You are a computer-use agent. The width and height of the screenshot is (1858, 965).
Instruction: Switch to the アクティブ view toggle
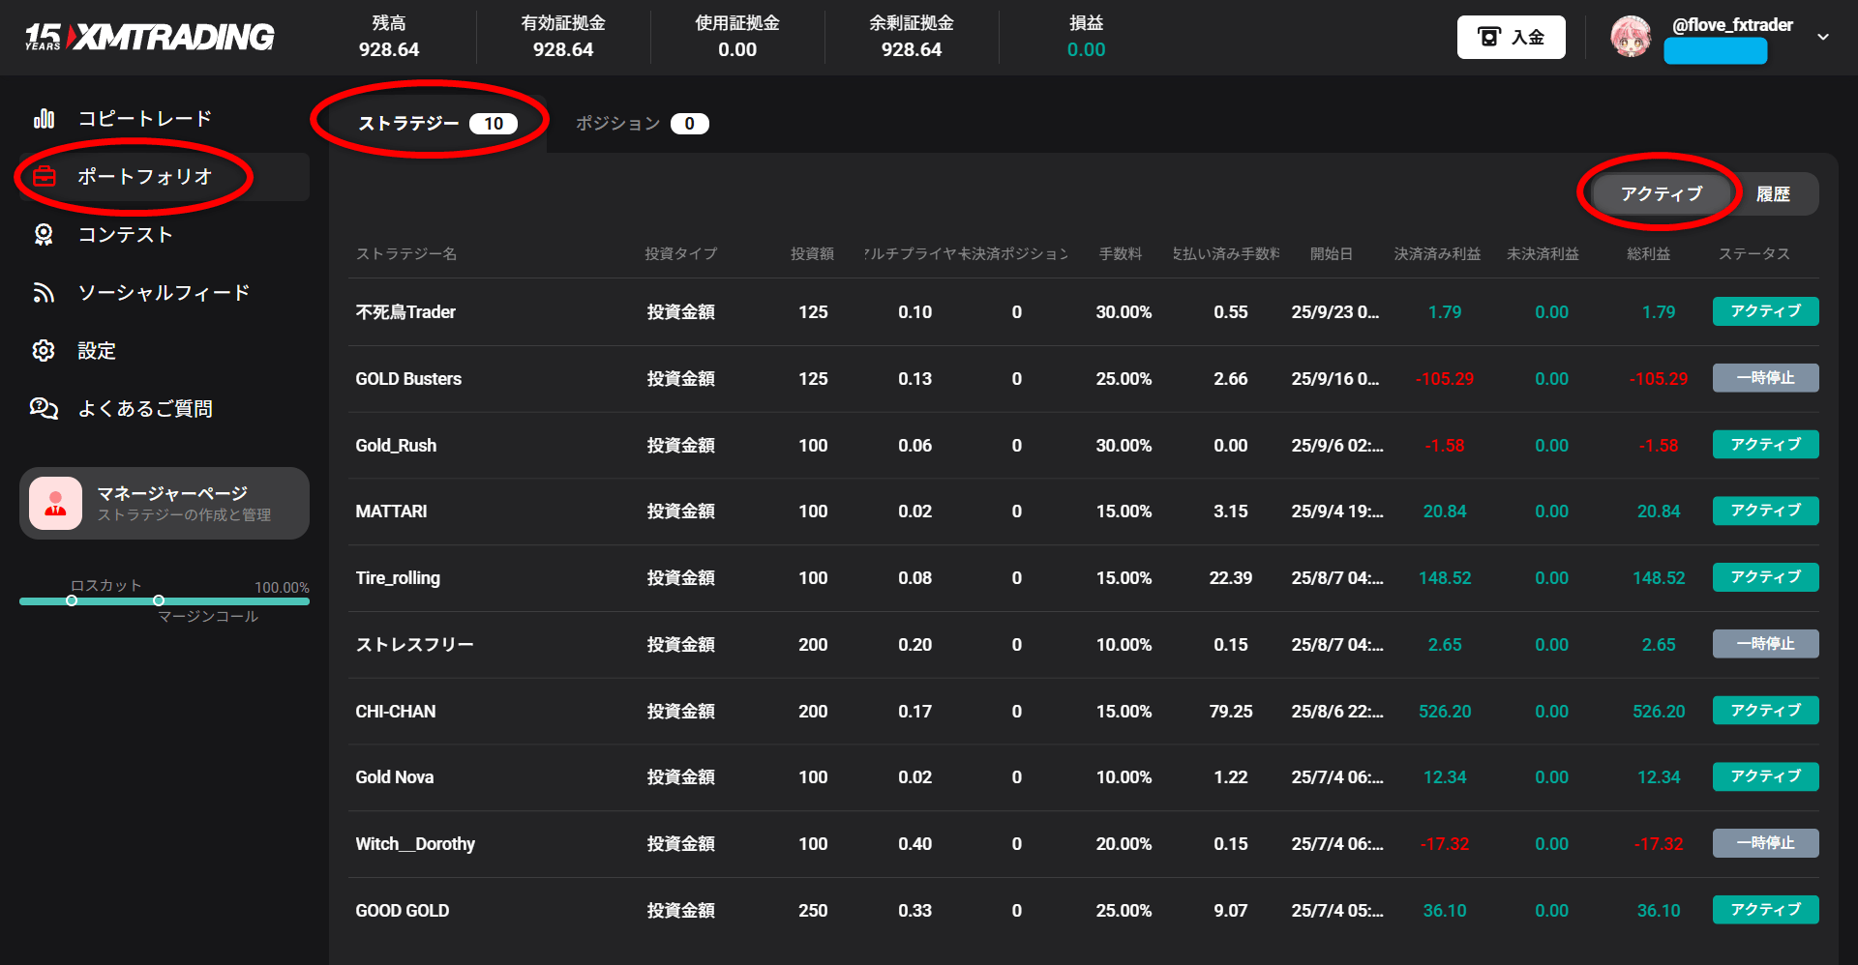(x=1661, y=194)
